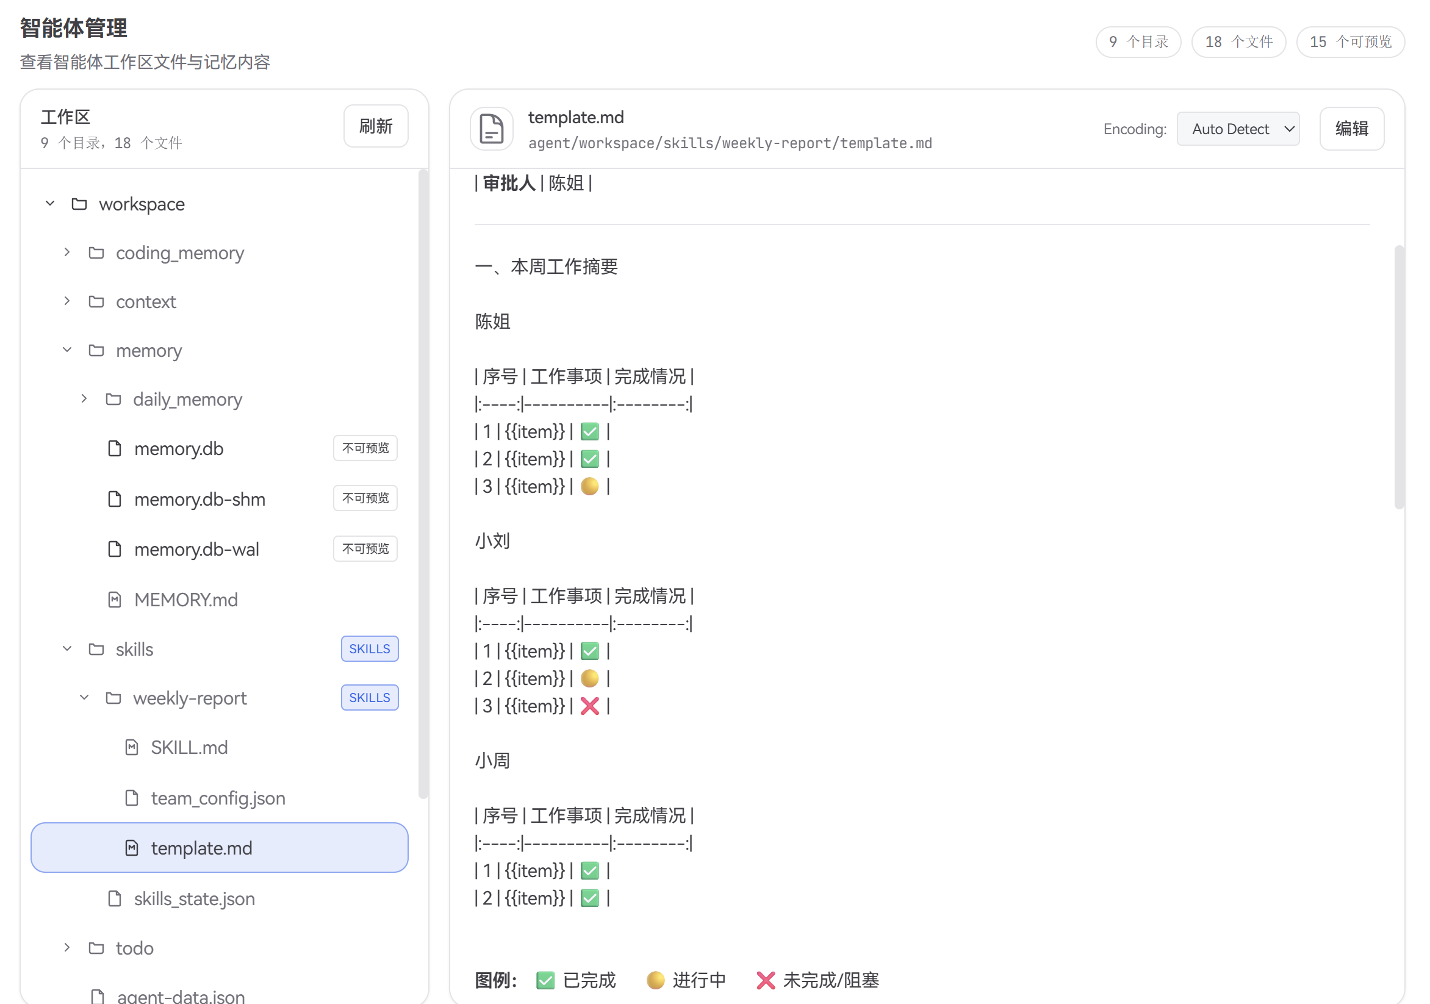Expand the coding_memory folder chevron
This screenshot has height=1004, width=1430.
[67, 253]
